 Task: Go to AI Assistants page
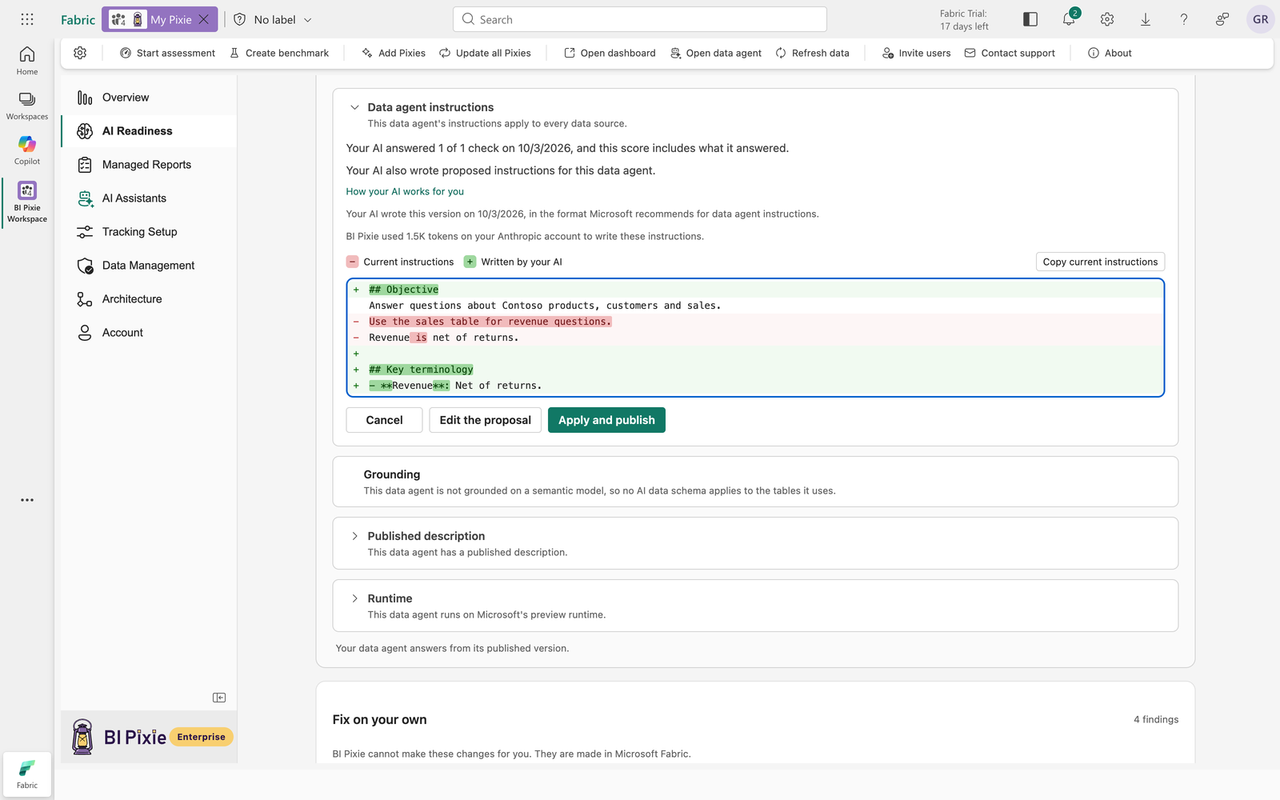[x=149, y=198]
